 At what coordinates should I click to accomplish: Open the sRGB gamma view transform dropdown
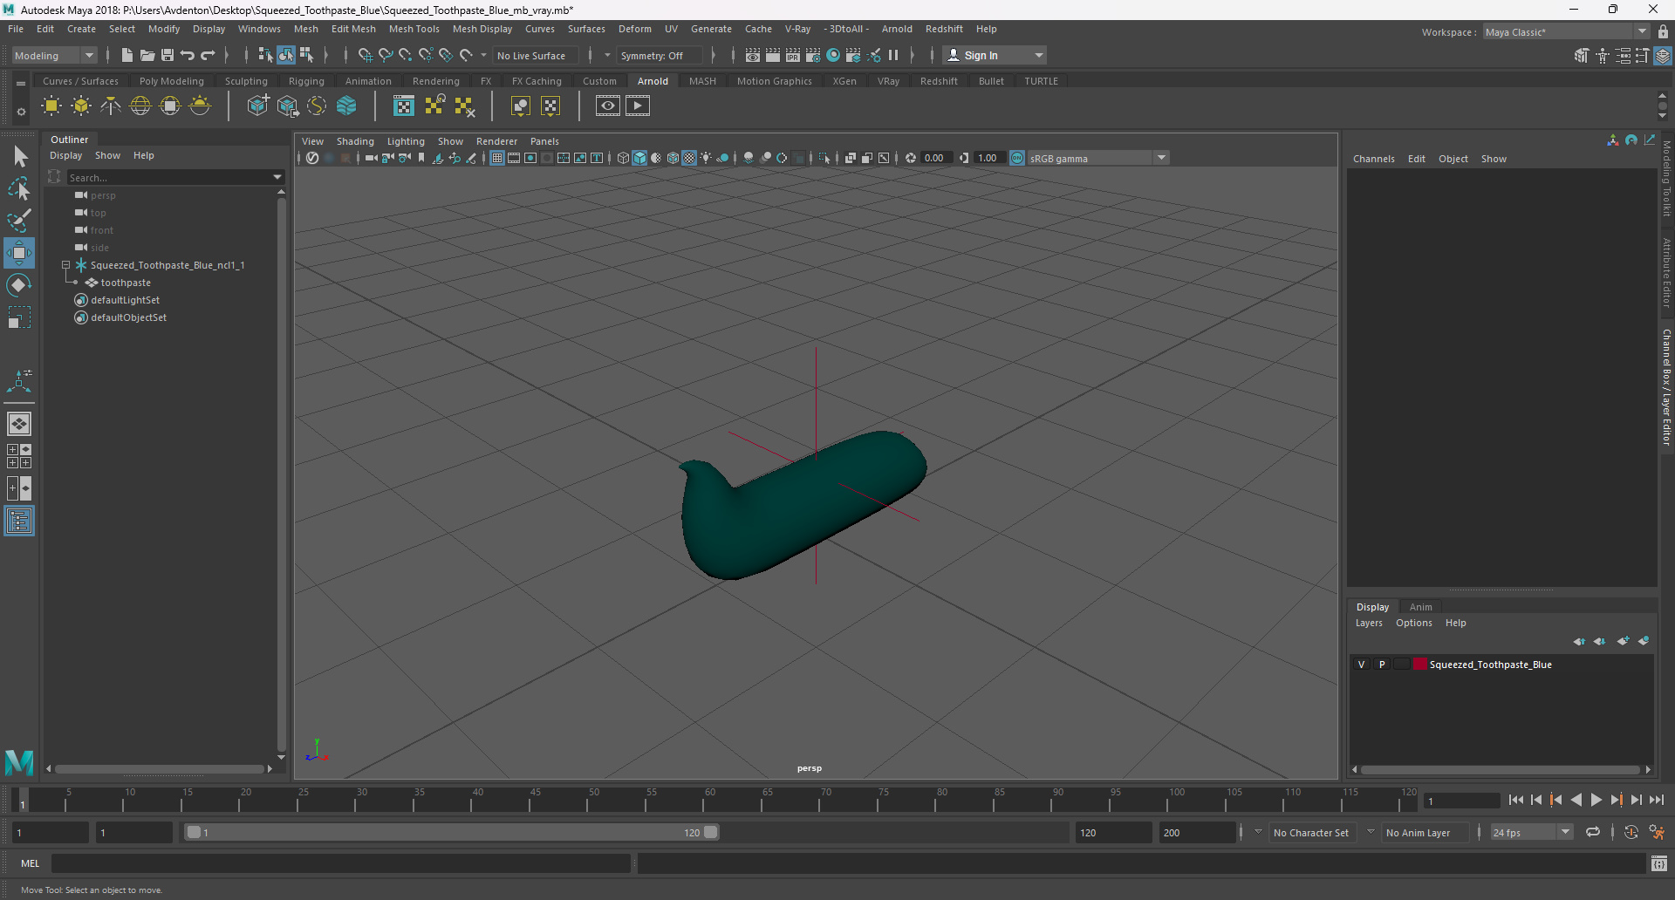tap(1161, 158)
